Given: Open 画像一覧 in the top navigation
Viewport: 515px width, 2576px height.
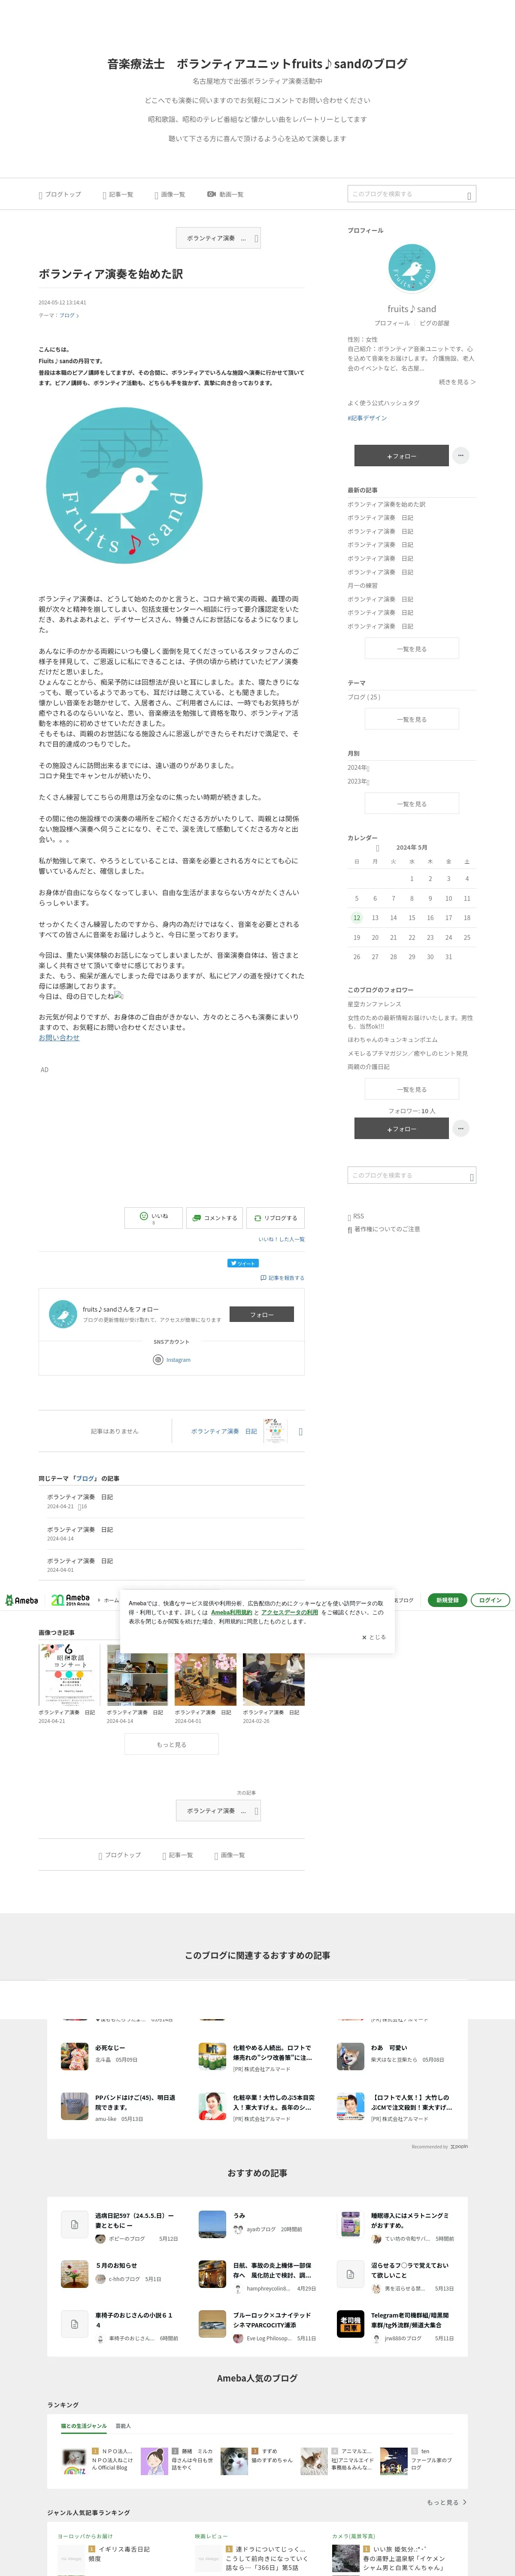Looking at the screenshot, I should [x=170, y=194].
